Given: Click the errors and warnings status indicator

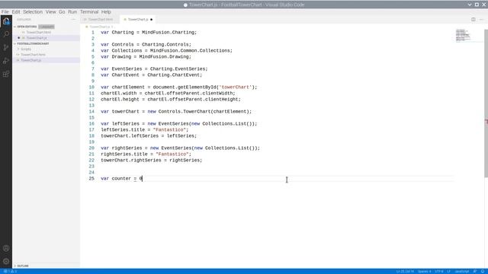Looking at the screenshot, I should coord(10,271).
